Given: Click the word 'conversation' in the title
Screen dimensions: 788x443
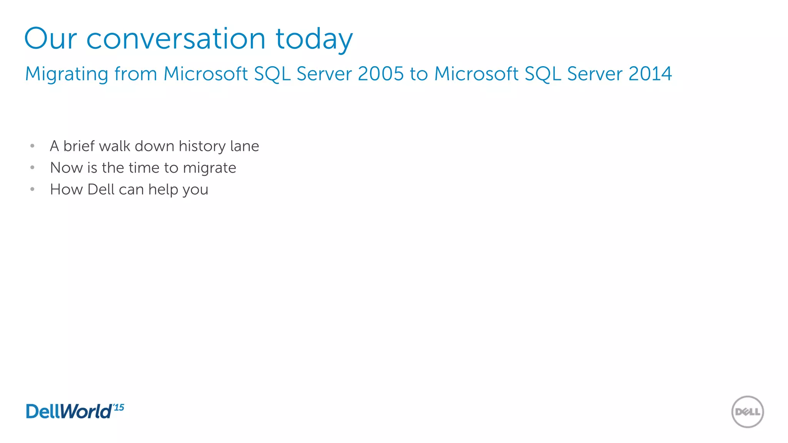Looking at the screenshot, I should coord(176,39).
